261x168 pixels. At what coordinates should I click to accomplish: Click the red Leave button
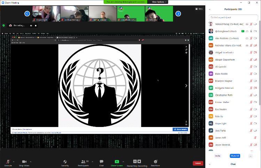coord(198,163)
